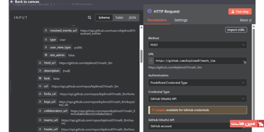Click the HTTP Request globe icon
The height and width of the screenshot is (132, 264).
(149, 11)
